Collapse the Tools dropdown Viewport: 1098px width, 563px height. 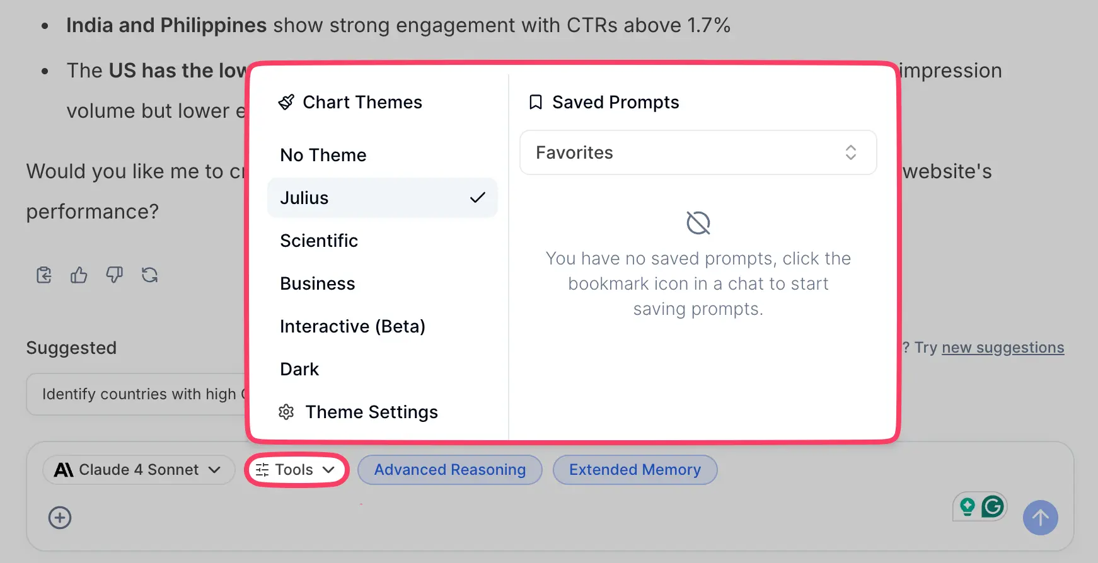point(296,470)
